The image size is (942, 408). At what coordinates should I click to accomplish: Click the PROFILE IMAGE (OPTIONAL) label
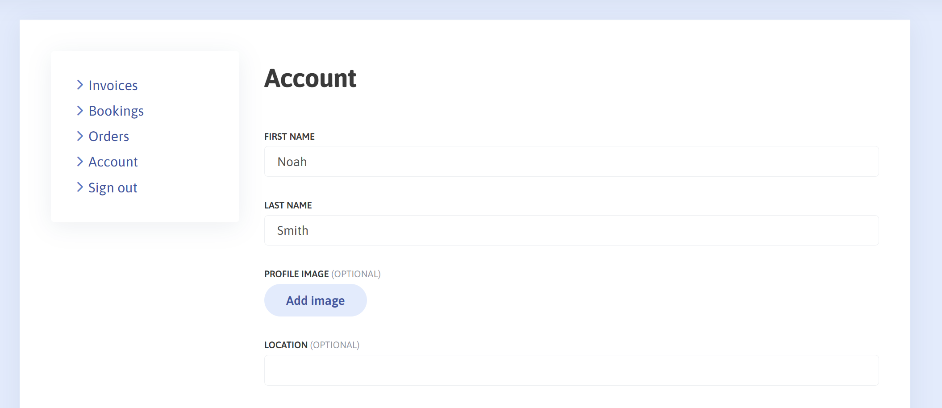pyautogui.click(x=322, y=274)
